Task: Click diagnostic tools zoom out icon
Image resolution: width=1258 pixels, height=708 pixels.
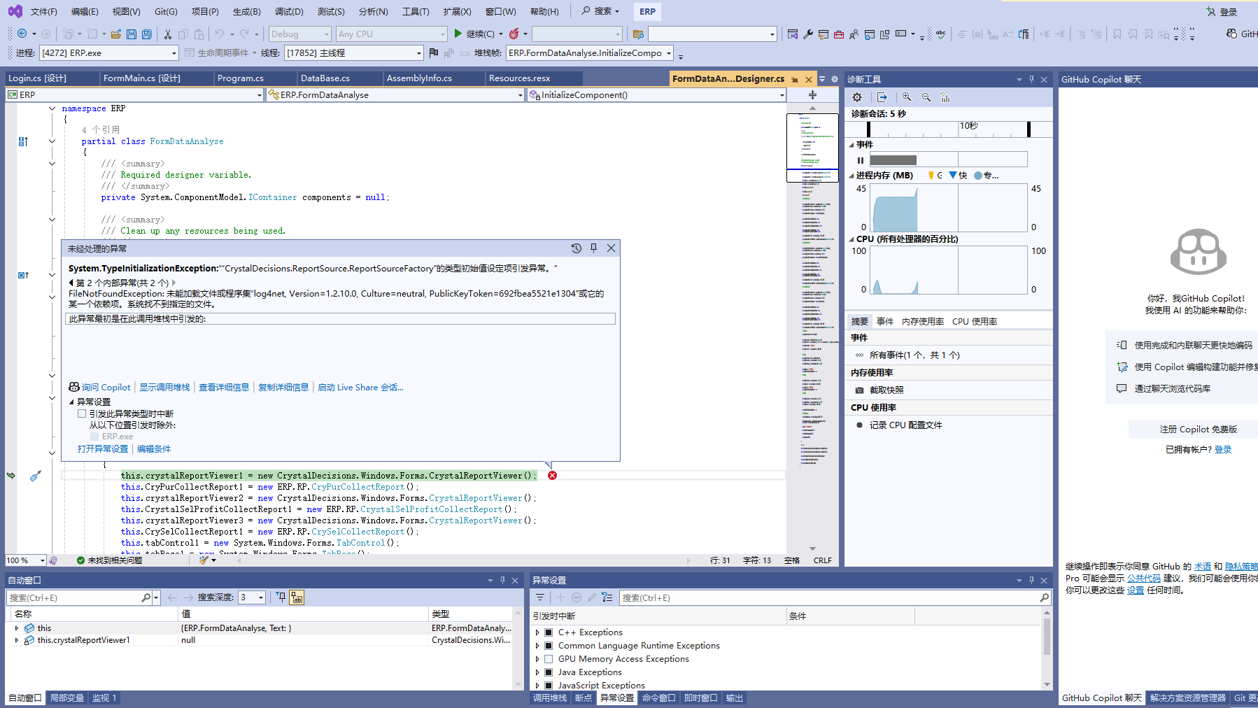Action: click(x=926, y=97)
